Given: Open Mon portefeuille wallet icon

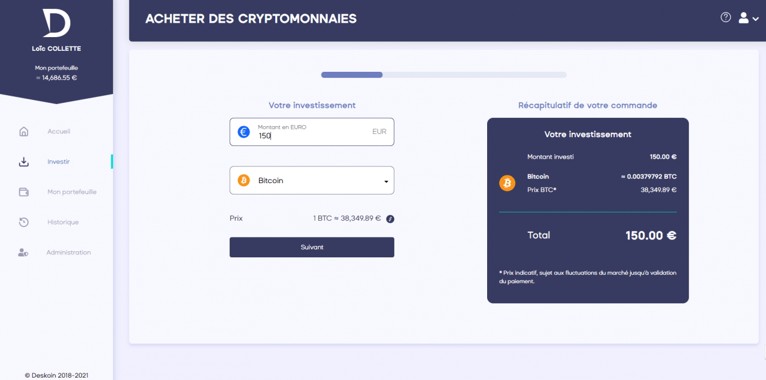Looking at the screenshot, I should (23, 191).
